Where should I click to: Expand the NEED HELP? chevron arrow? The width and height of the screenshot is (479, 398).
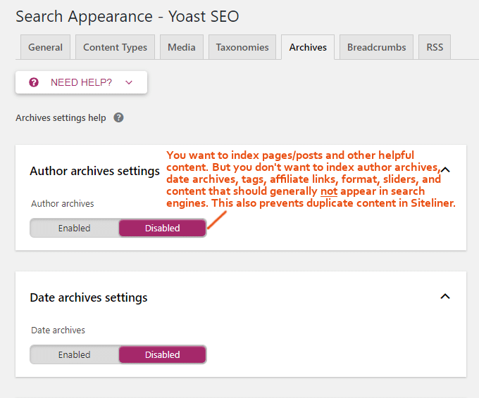129,82
